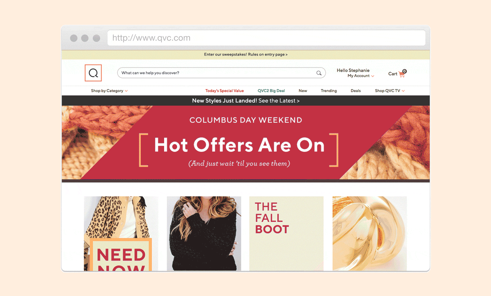Expand the Shop by Category dropdown
The width and height of the screenshot is (491, 296).
109,91
